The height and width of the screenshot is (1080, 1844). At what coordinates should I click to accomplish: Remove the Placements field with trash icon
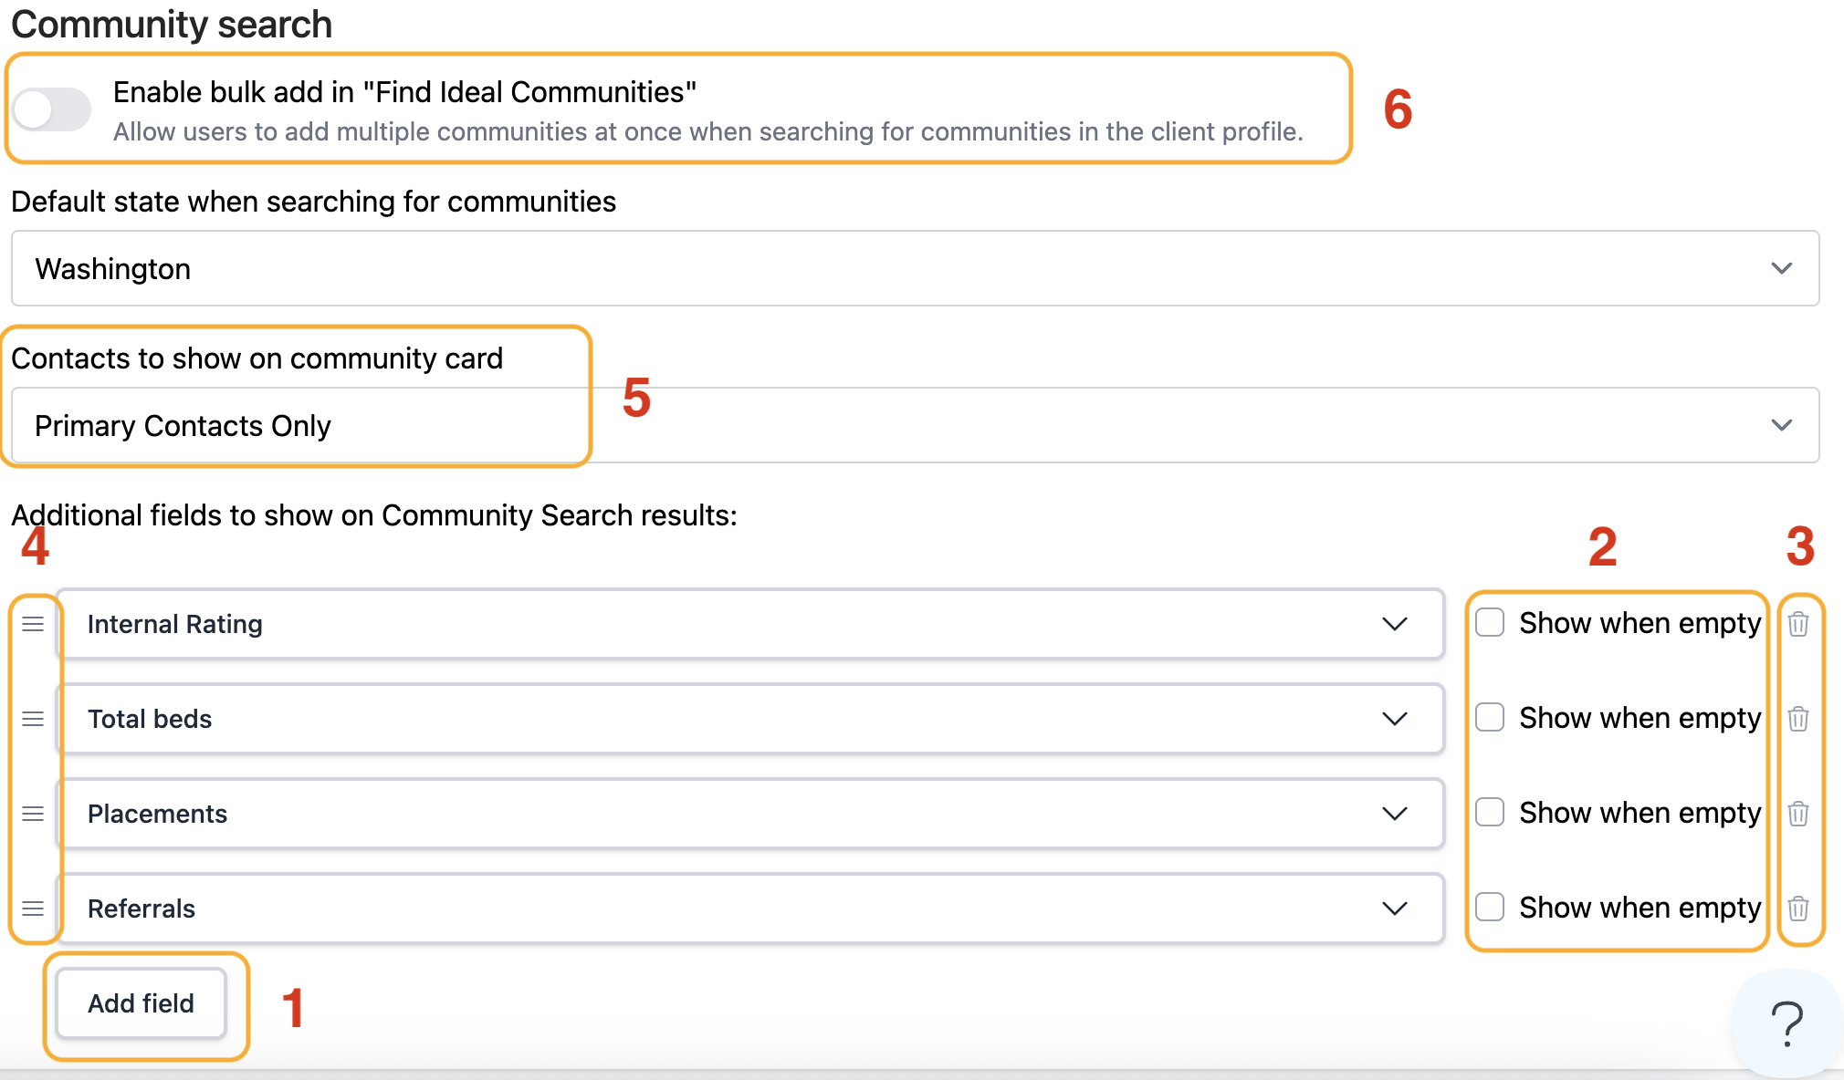pyautogui.click(x=1798, y=814)
